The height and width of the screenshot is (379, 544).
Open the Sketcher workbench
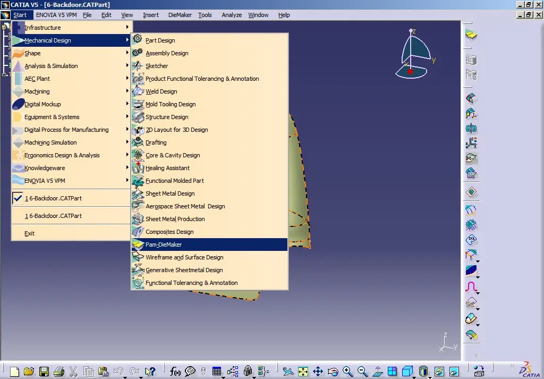coord(209,66)
